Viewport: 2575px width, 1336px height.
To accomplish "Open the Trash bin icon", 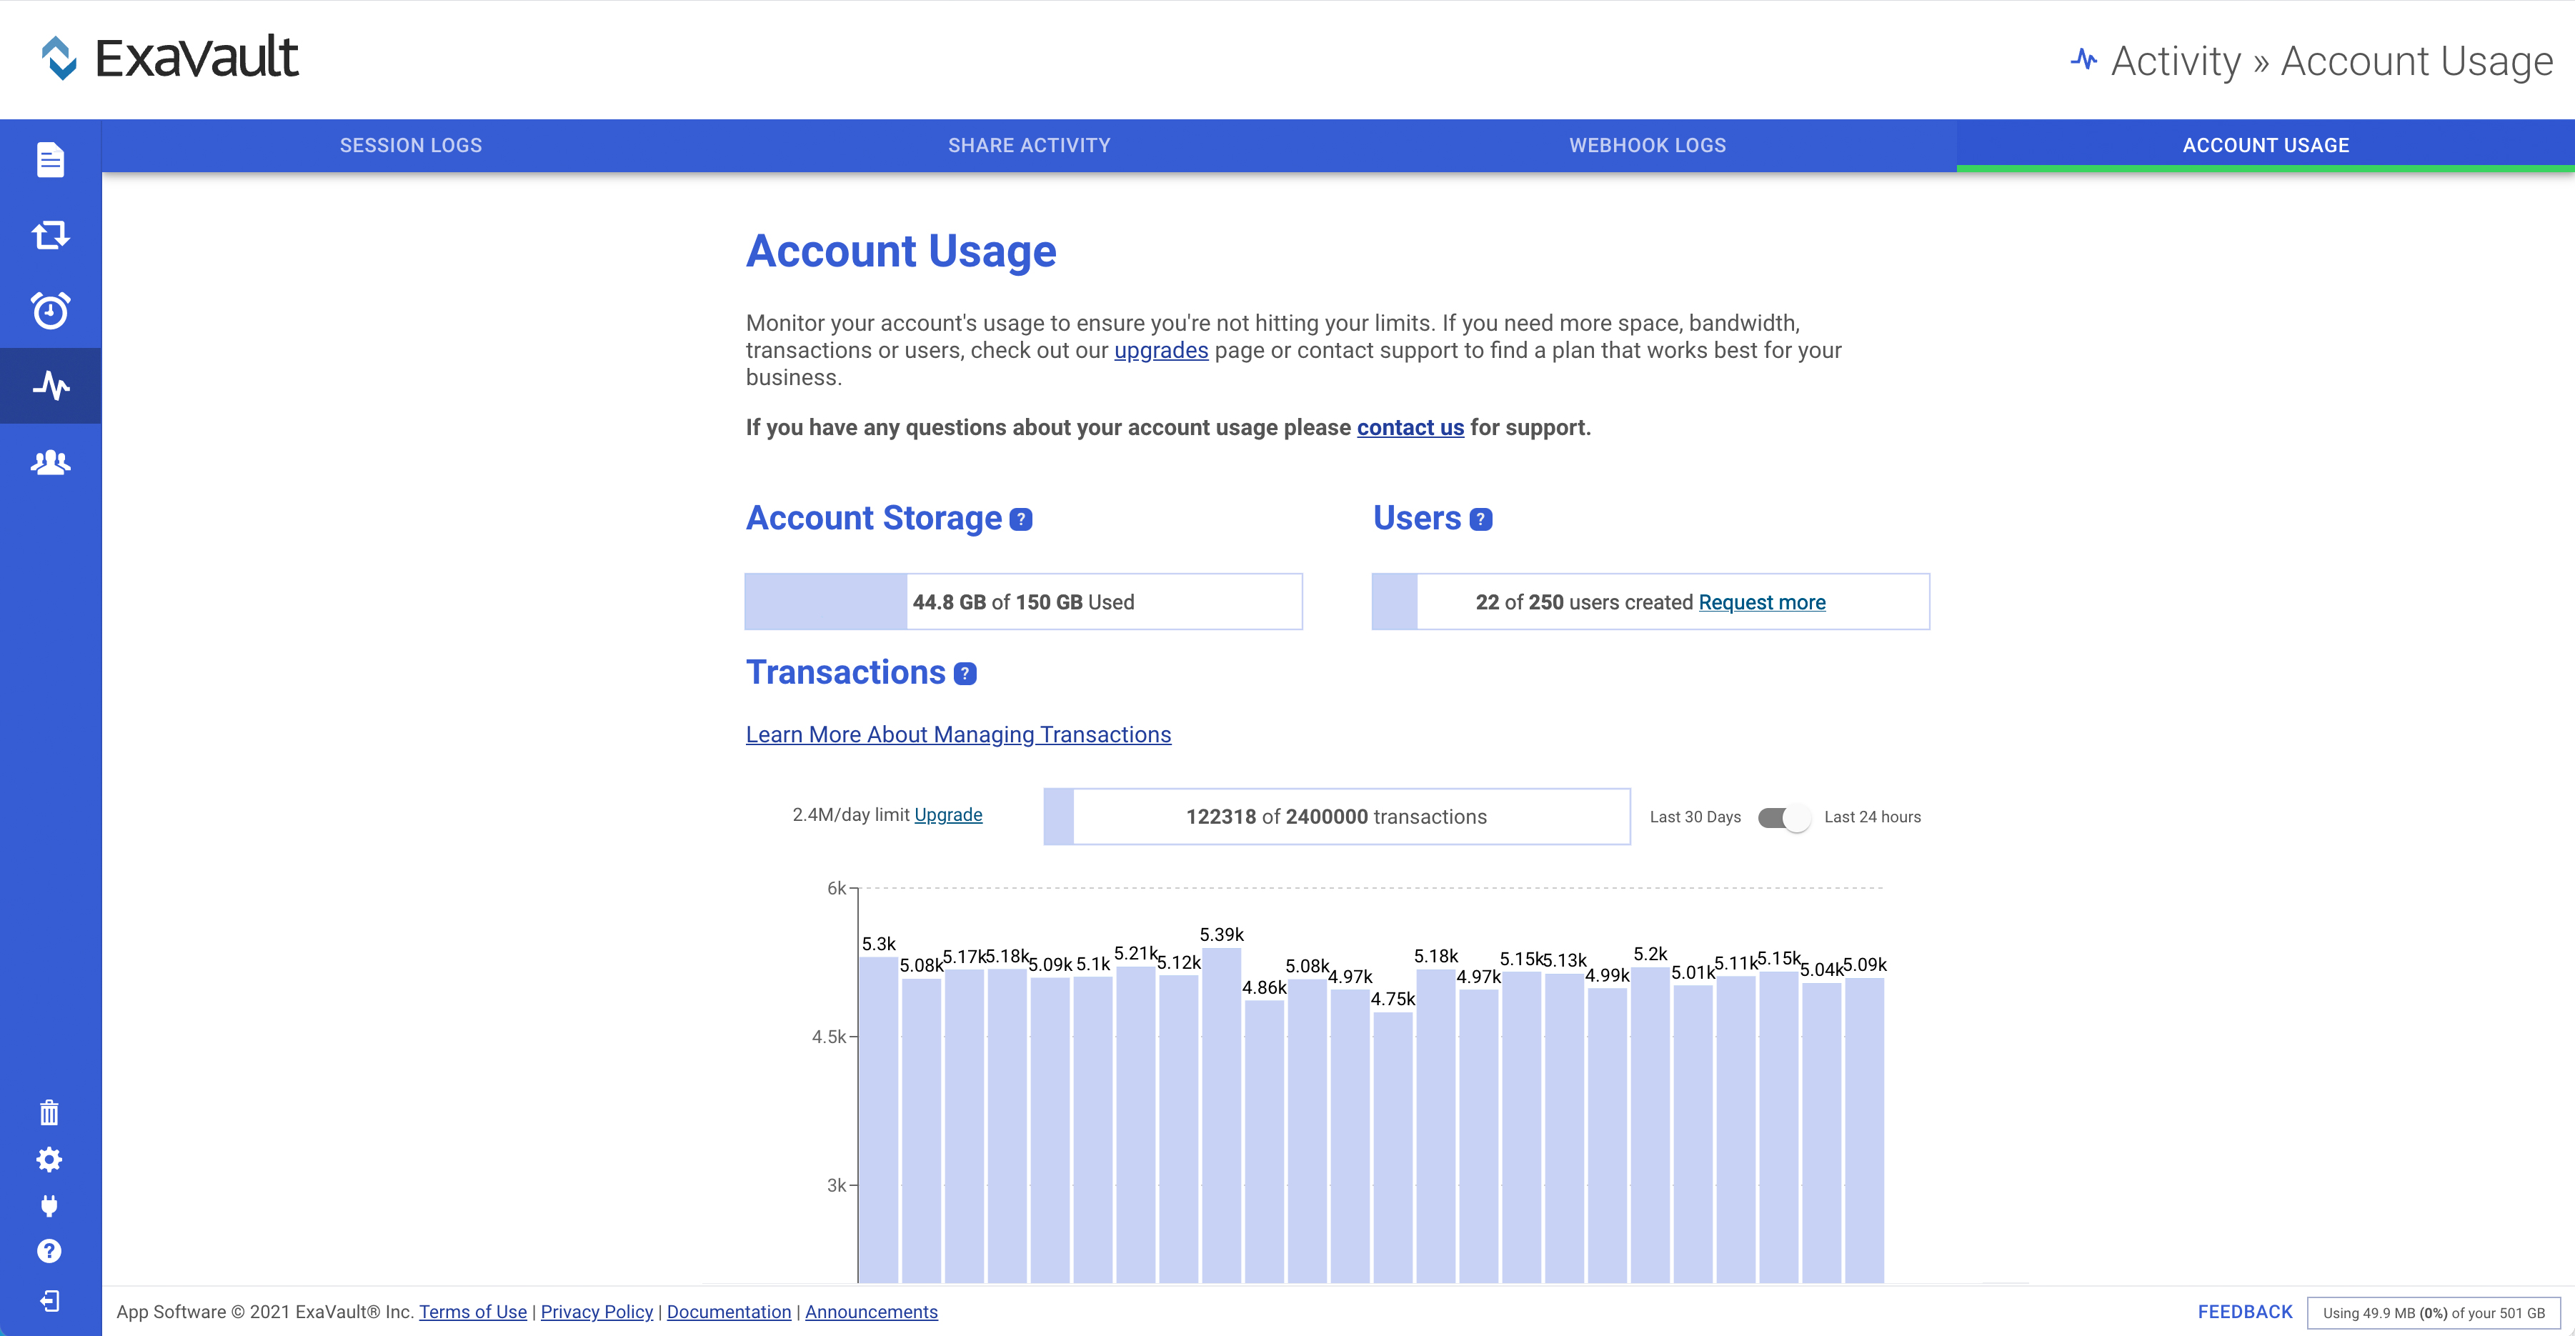I will [x=49, y=1112].
